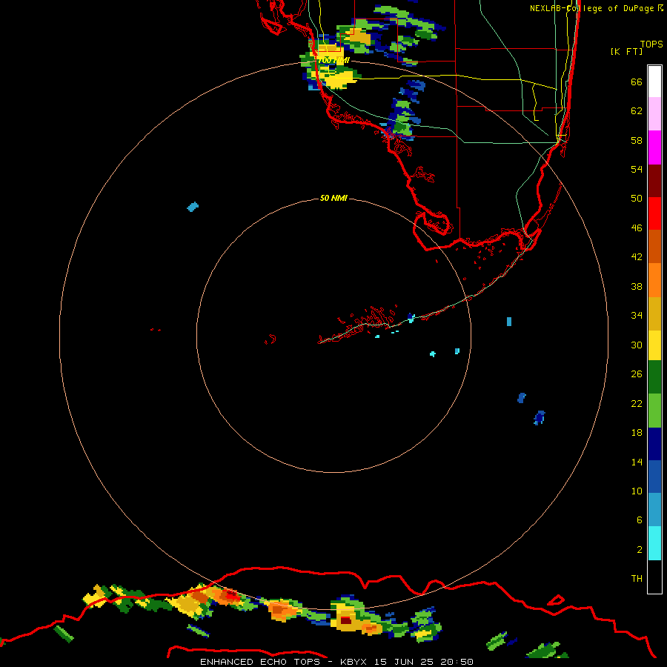Select the 100 NMI range ring label

coord(334,61)
